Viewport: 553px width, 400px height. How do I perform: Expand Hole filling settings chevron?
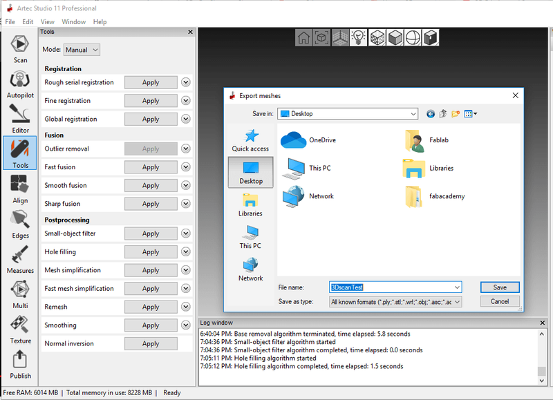click(185, 252)
